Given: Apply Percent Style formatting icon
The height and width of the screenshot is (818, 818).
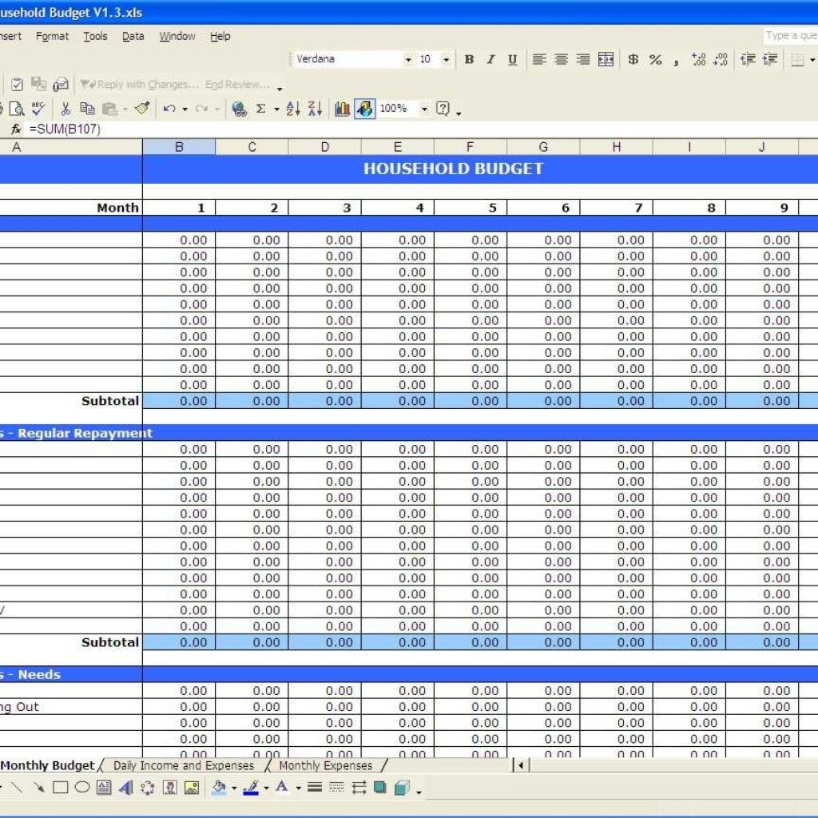Looking at the screenshot, I should [x=655, y=59].
